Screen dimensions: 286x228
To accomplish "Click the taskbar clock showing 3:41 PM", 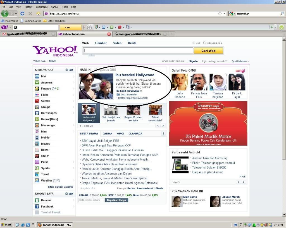I will (278, 225).
